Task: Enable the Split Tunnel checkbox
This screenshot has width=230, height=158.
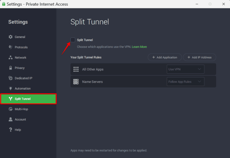Action: coord(73,40)
